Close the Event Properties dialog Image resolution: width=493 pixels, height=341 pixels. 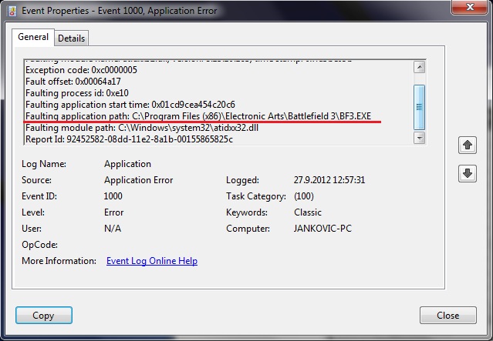[x=447, y=316]
